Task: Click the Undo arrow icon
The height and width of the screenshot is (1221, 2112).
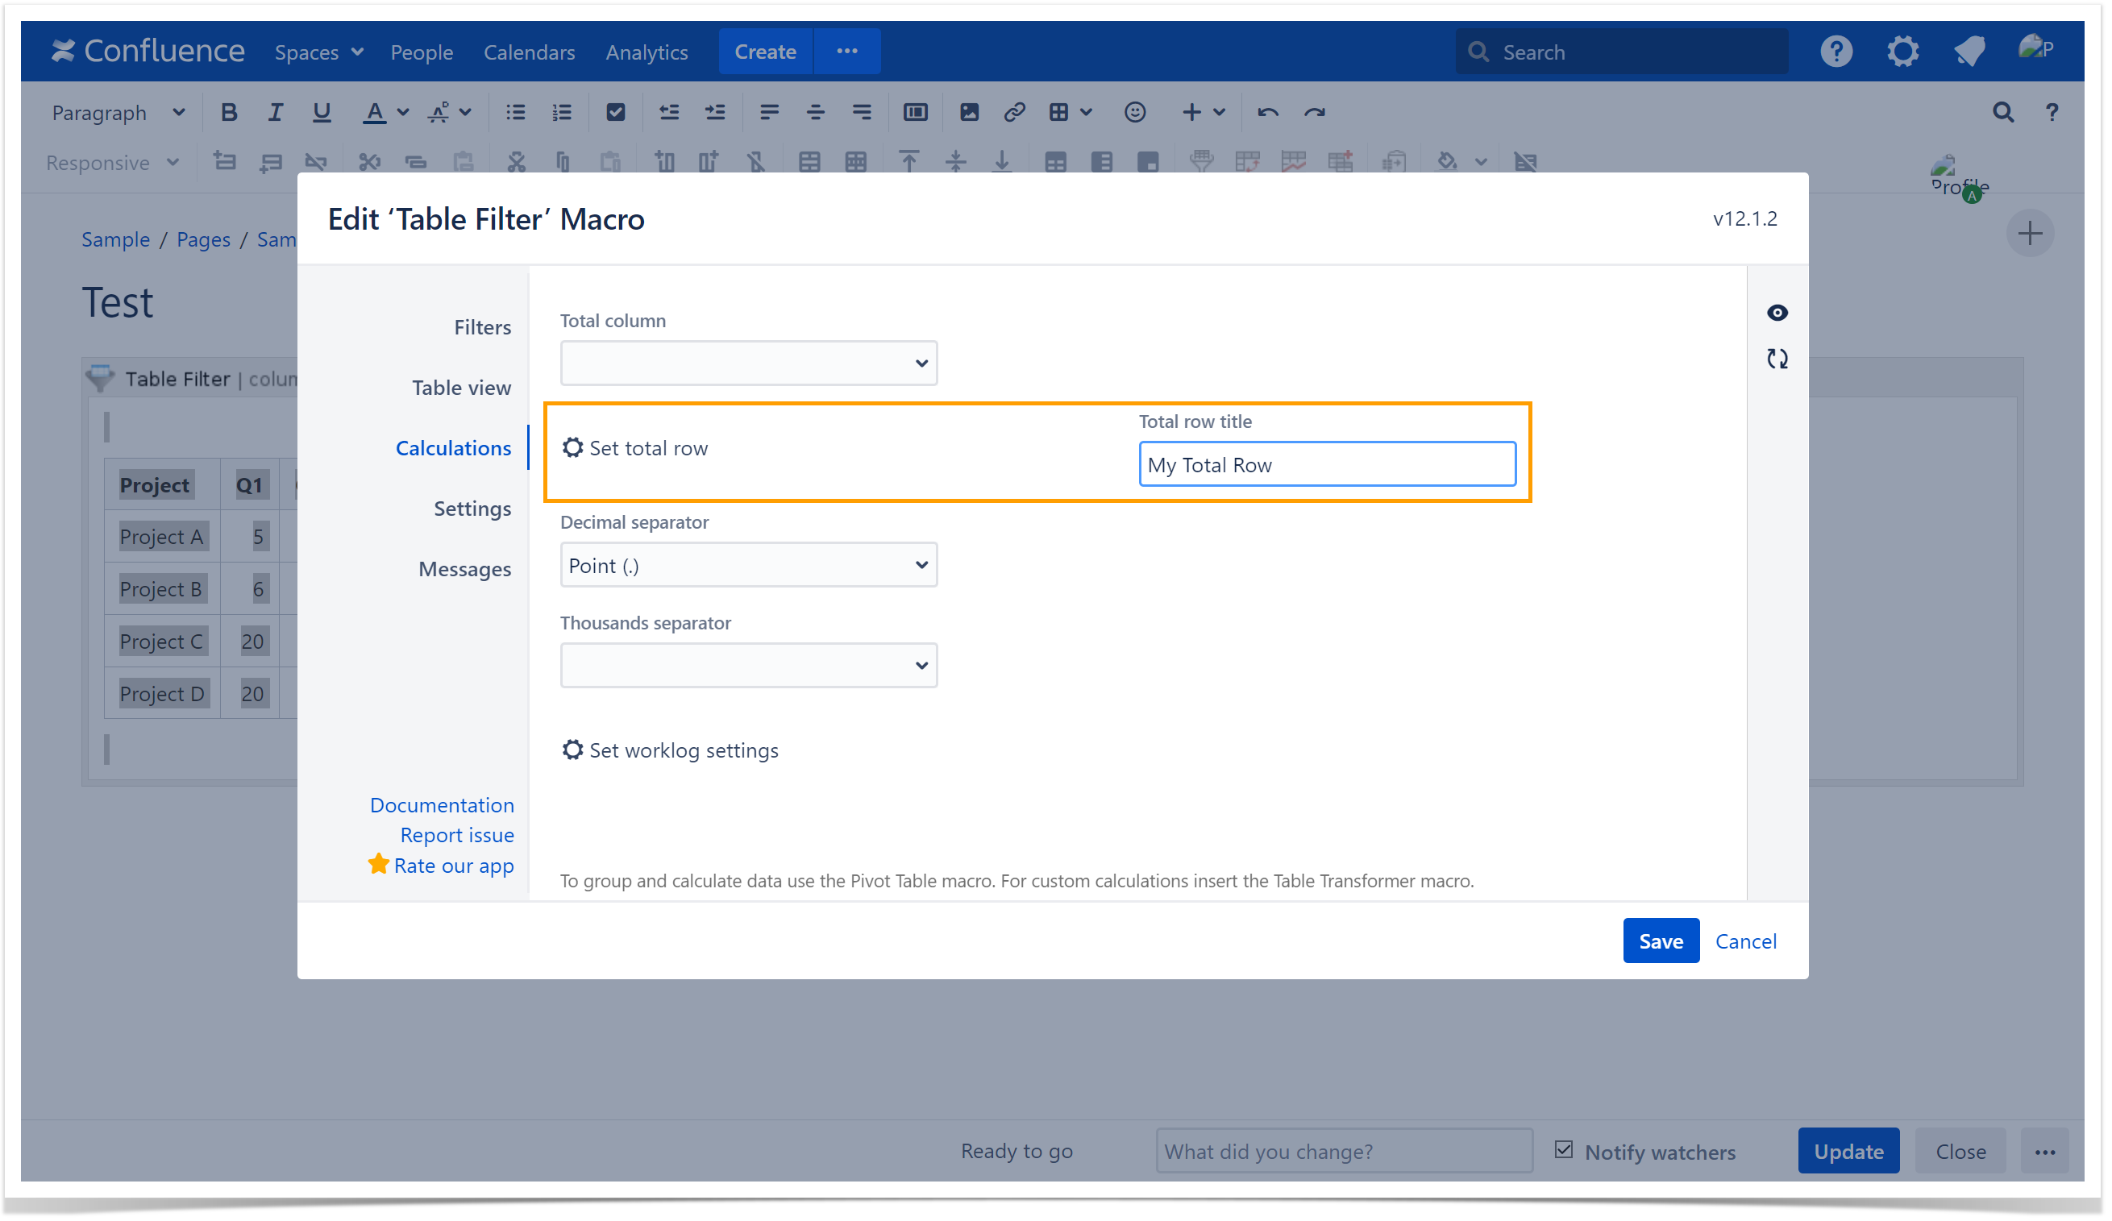Action: point(1266,112)
